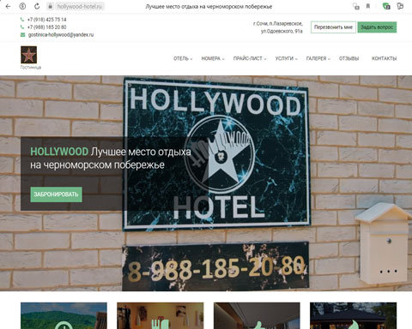Viewport: 412px width, 329px height.
Task: Click the Перезвонить мне button
Action: 333,27
